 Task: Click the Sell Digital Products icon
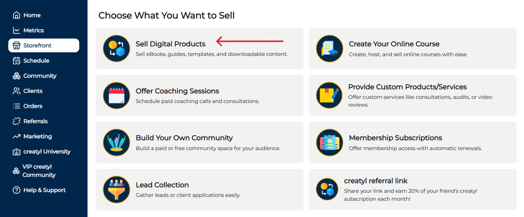(x=116, y=49)
